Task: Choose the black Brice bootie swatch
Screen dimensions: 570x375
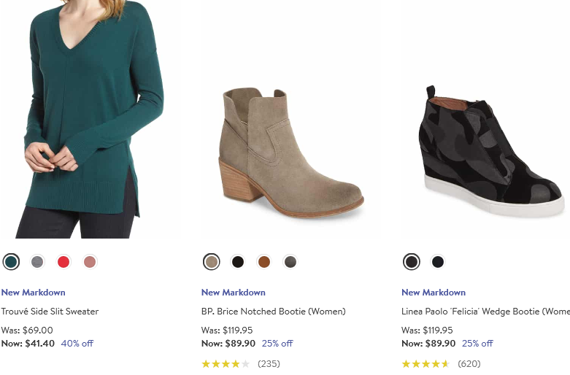Action: pyautogui.click(x=238, y=262)
